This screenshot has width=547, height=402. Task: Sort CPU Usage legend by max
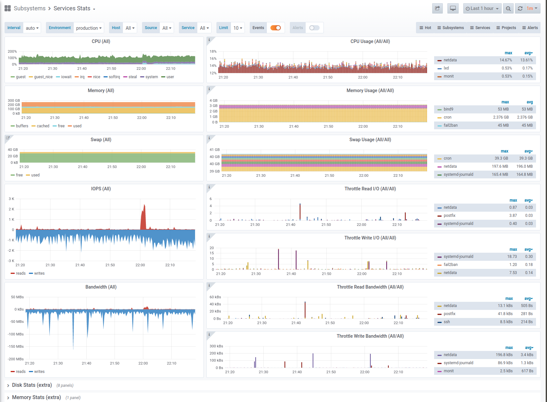point(508,53)
